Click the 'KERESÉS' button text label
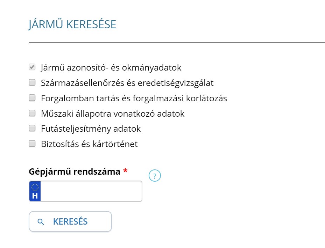325x248 pixels. tap(70, 221)
